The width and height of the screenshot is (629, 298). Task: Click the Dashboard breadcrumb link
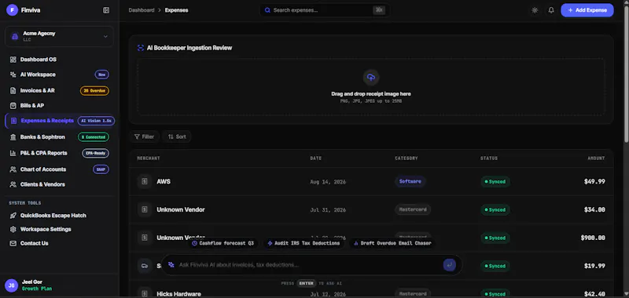coord(142,10)
